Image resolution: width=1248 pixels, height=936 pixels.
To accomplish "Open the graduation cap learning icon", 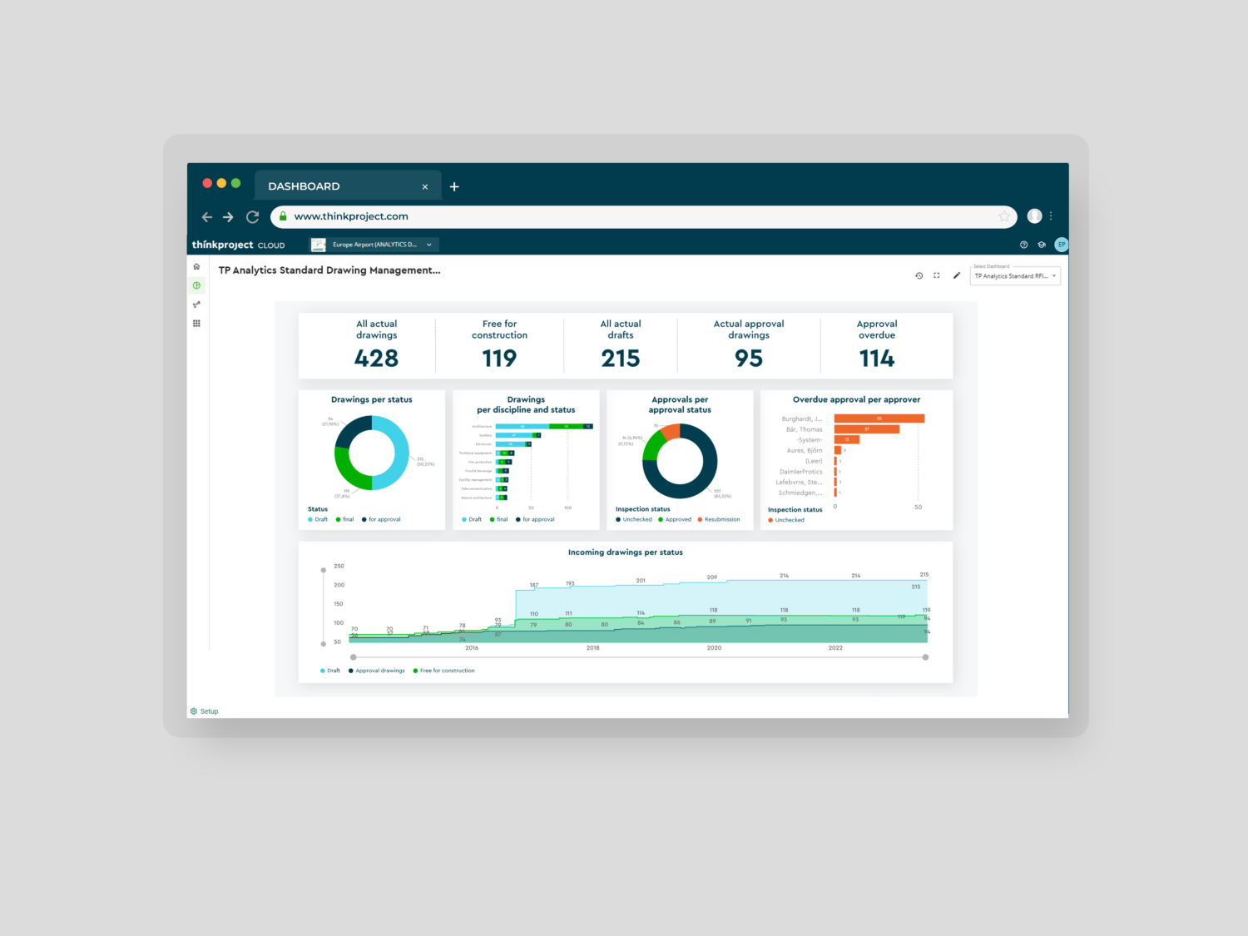I will (x=1042, y=245).
